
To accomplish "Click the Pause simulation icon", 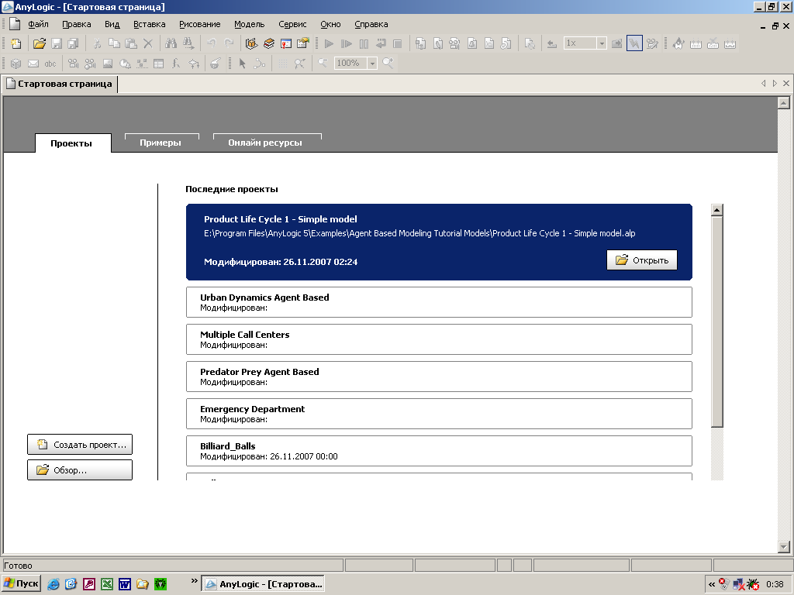I will tap(364, 43).
